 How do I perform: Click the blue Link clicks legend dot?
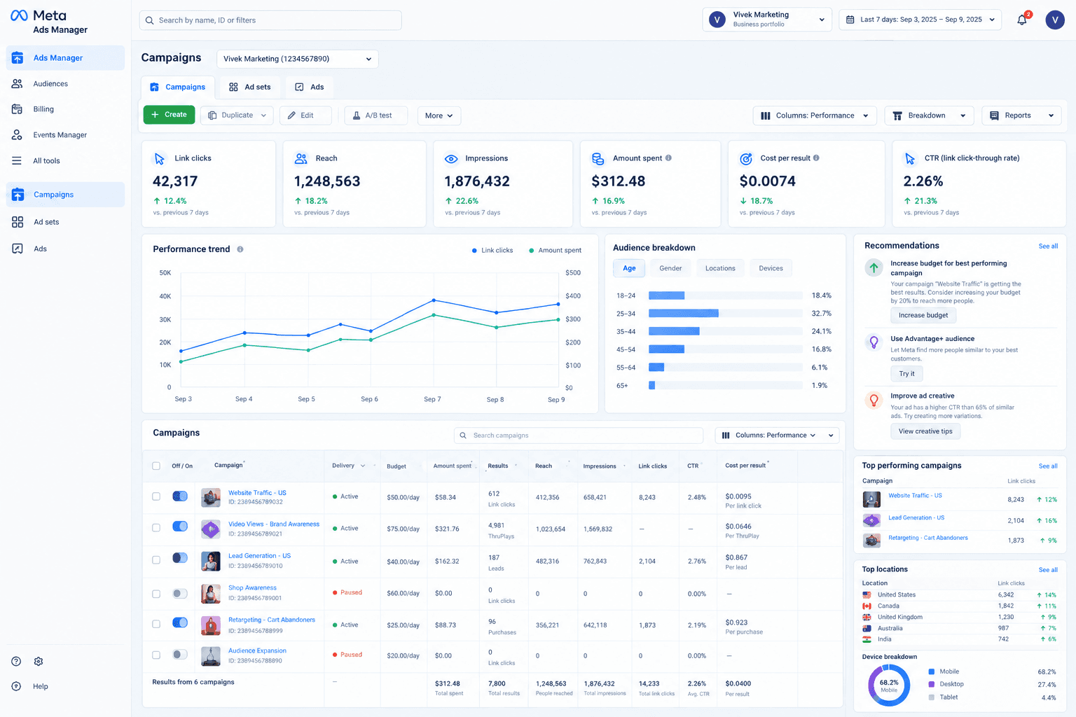click(x=474, y=251)
